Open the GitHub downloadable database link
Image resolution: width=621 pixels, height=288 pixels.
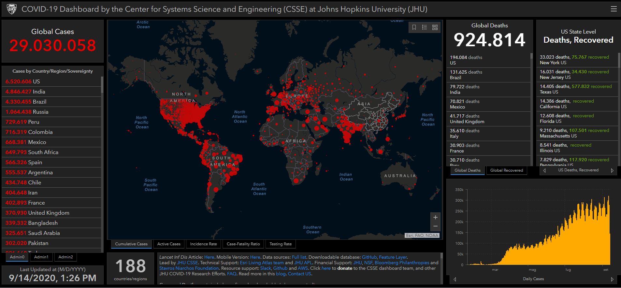tap(369, 257)
